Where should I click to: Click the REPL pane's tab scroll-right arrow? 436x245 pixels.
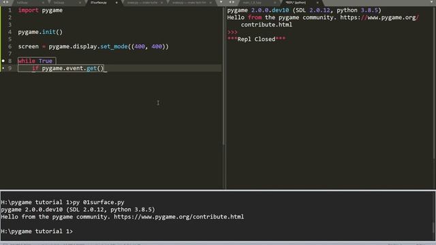[233, 2]
